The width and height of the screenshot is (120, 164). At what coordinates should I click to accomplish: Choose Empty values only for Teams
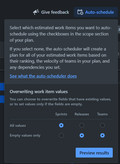[102, 136]
